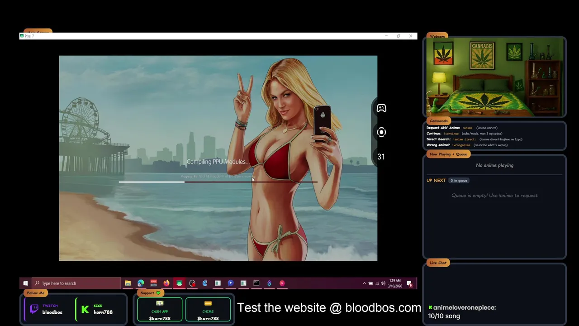The image size is (579, 326).
Task: Click the screen record icon in side panel
Action: coord(381,132)
